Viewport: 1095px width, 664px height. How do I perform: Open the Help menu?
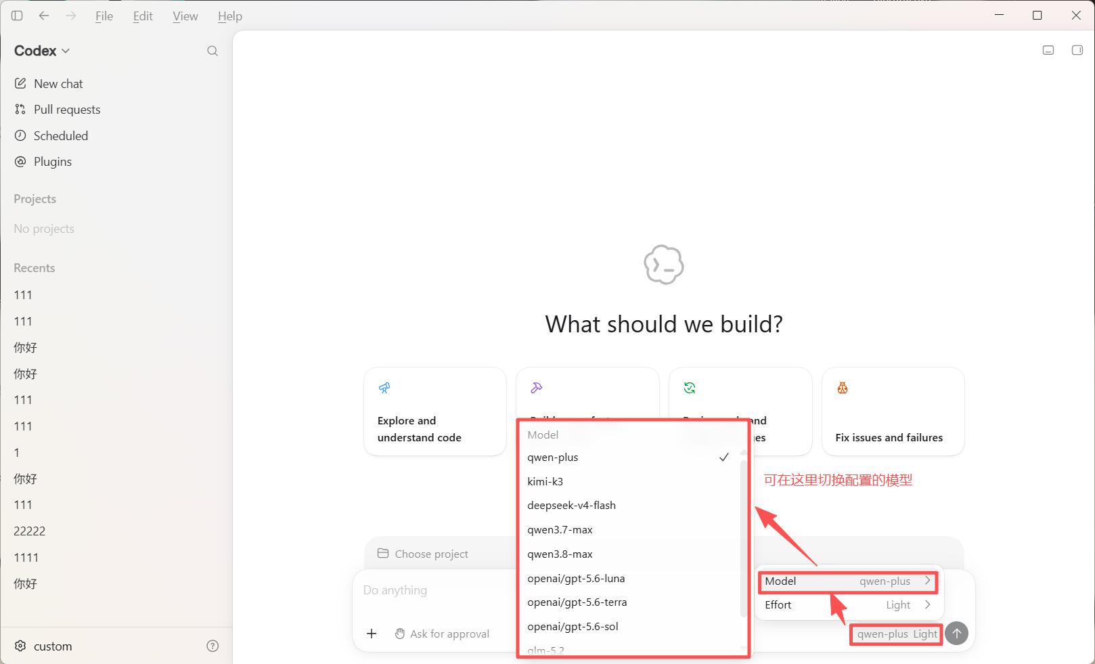(x=230, y=16)
